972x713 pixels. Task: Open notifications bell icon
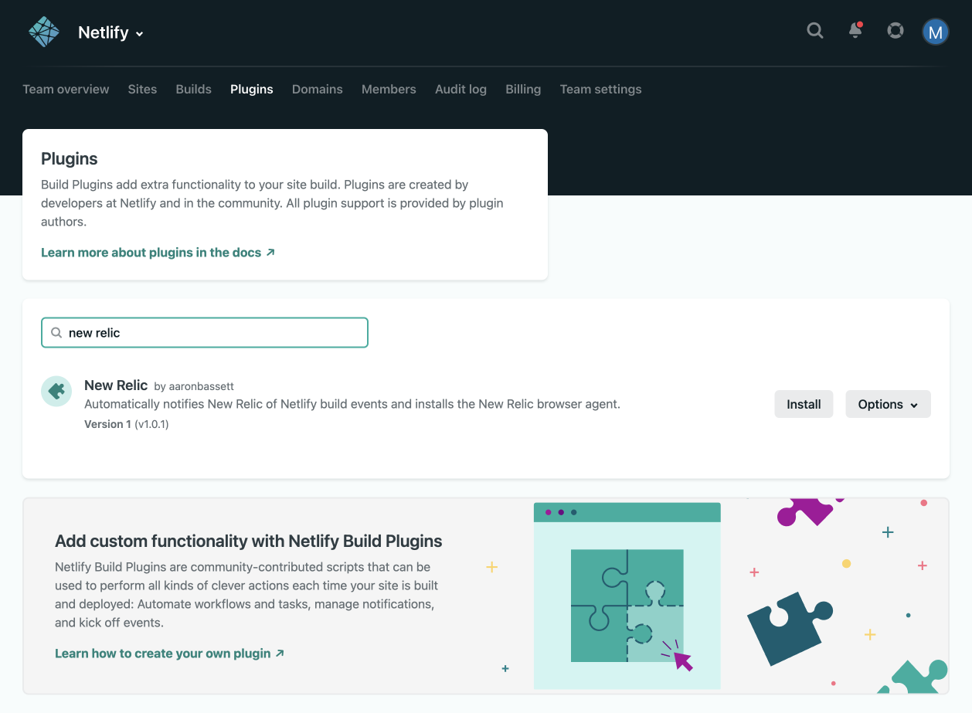click(x=855, y=31)
